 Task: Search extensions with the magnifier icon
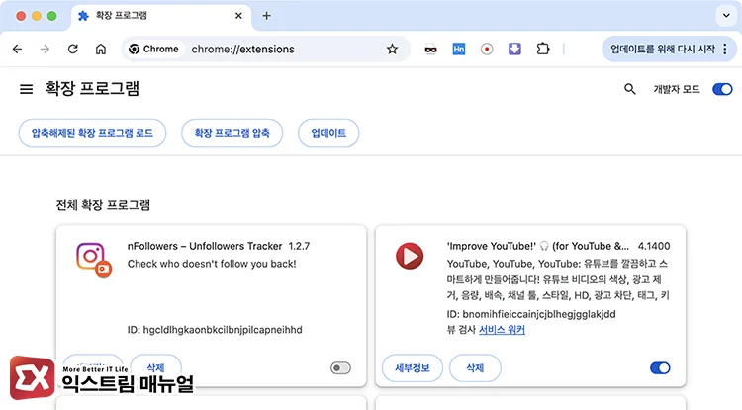(x=630, y=89)
